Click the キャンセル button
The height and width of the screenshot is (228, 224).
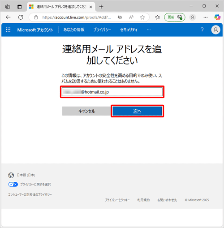pos(87,111)
